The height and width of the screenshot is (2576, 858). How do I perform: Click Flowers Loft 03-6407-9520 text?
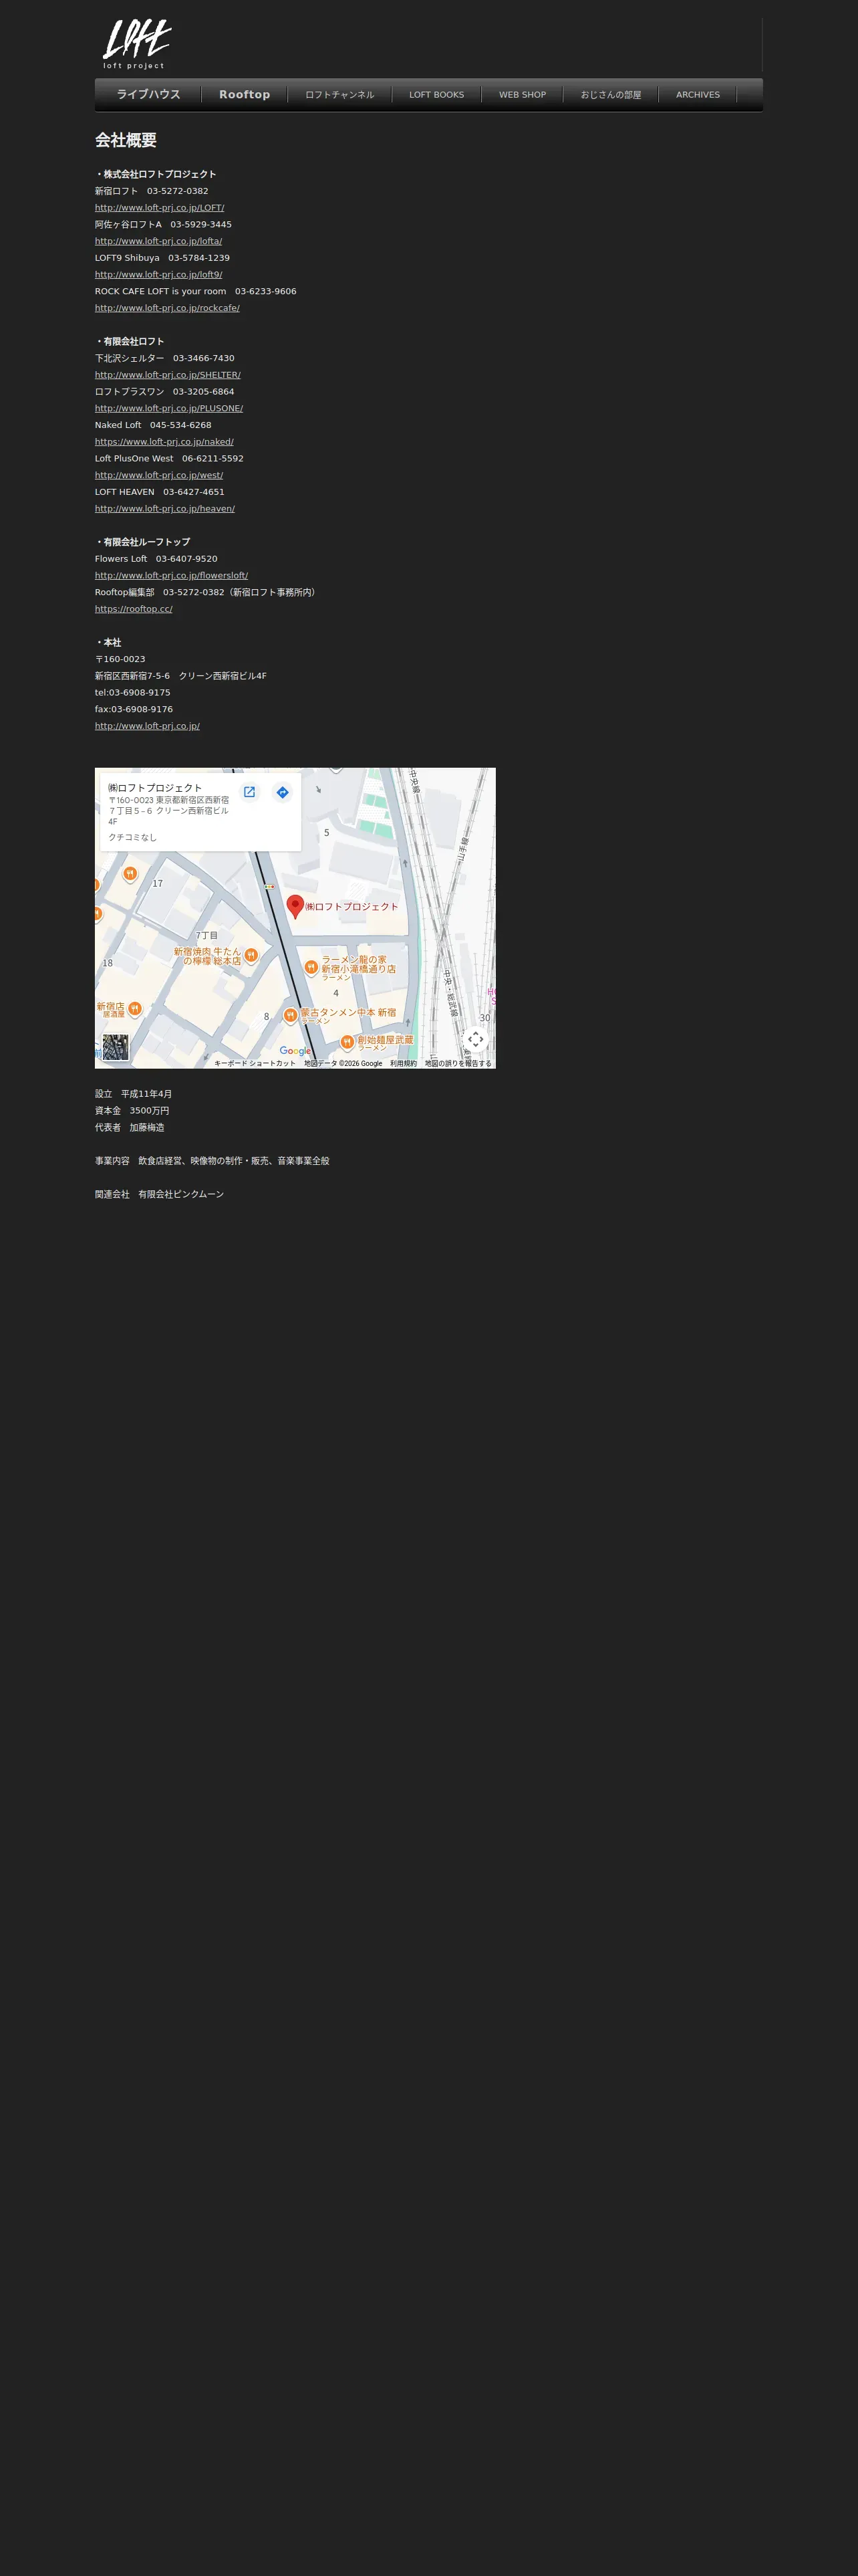tap(156, 559)
